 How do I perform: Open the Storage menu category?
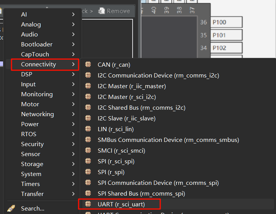(x=42, y=164)
